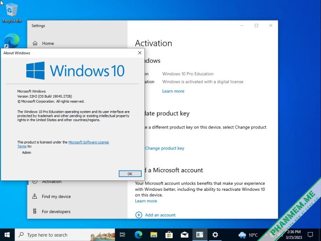Click the 'Admin' licensee name
Screen dimensions: 321x241
click(27, 153)
